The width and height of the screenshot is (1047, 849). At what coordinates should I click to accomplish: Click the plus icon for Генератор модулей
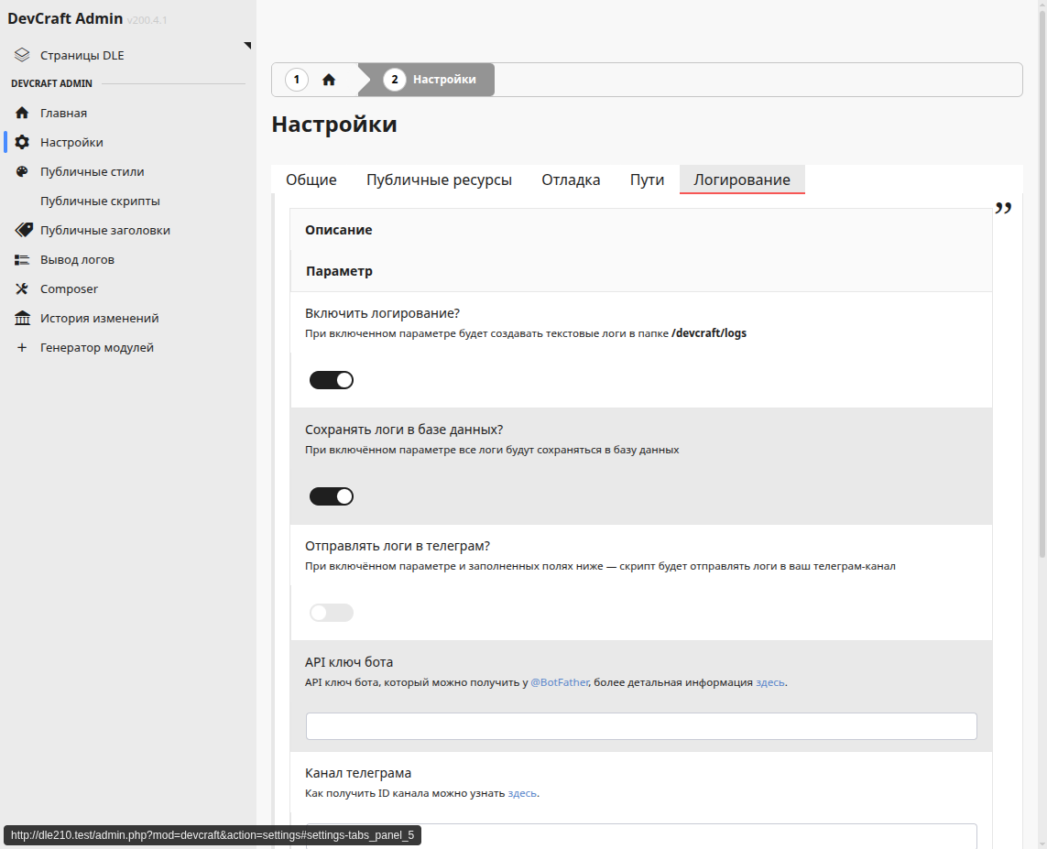(22, 348)
